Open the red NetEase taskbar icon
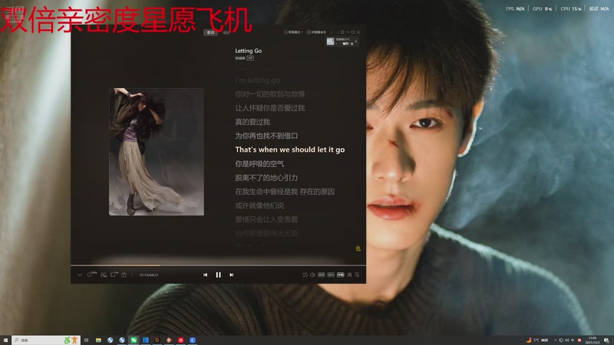Screen dimensions: 614x345 click(x=180, y=340)
